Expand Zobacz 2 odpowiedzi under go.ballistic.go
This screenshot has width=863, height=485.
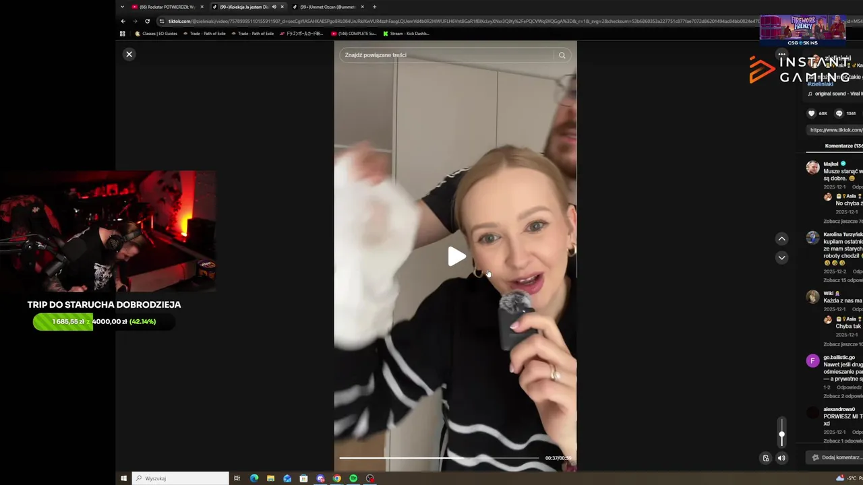tap(843, 395)
